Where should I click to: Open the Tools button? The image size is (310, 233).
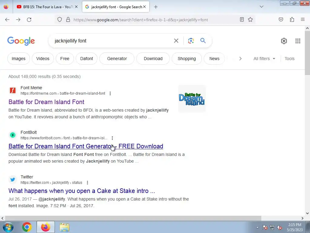coord(289,59)
